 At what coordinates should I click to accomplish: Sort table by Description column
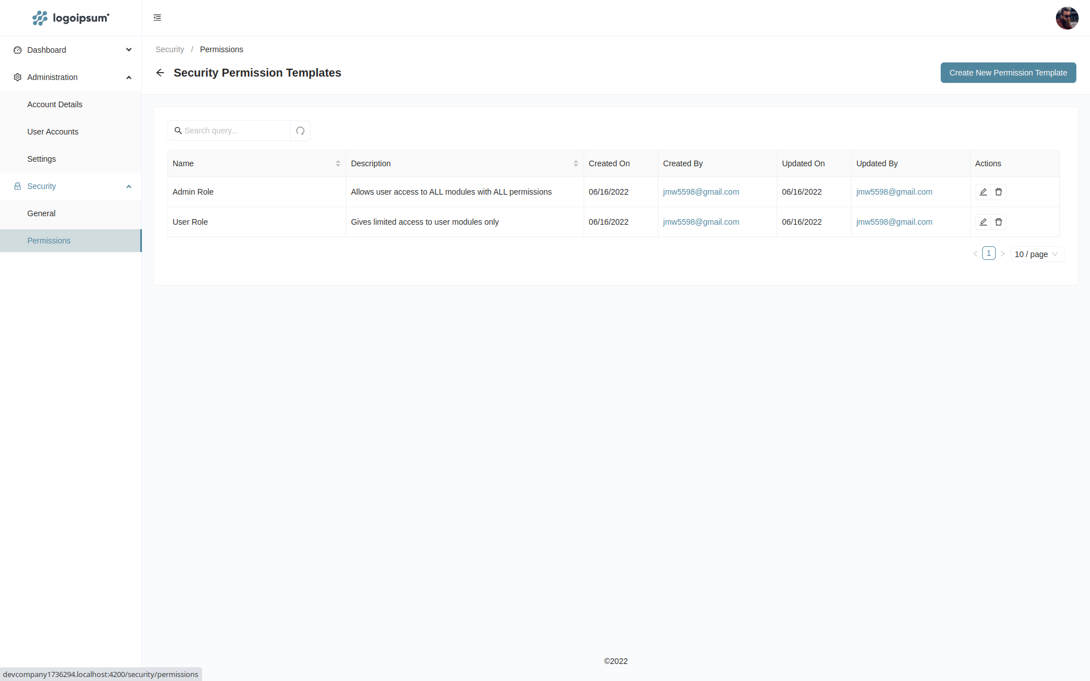[575, 163]
